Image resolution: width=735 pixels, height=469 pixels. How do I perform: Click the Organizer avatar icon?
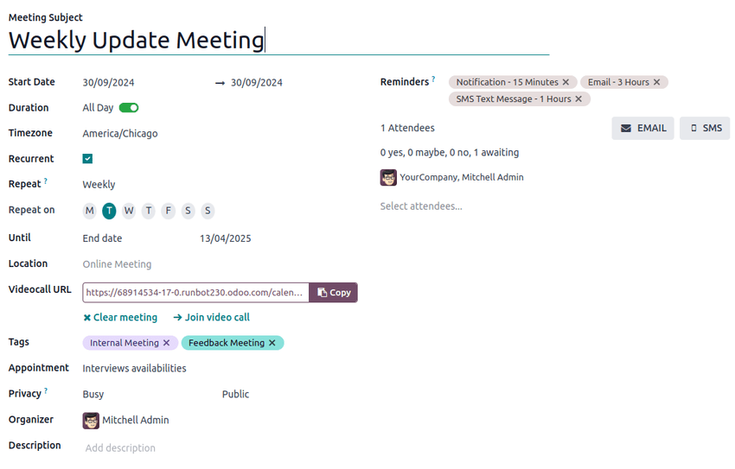pos(91,421)
